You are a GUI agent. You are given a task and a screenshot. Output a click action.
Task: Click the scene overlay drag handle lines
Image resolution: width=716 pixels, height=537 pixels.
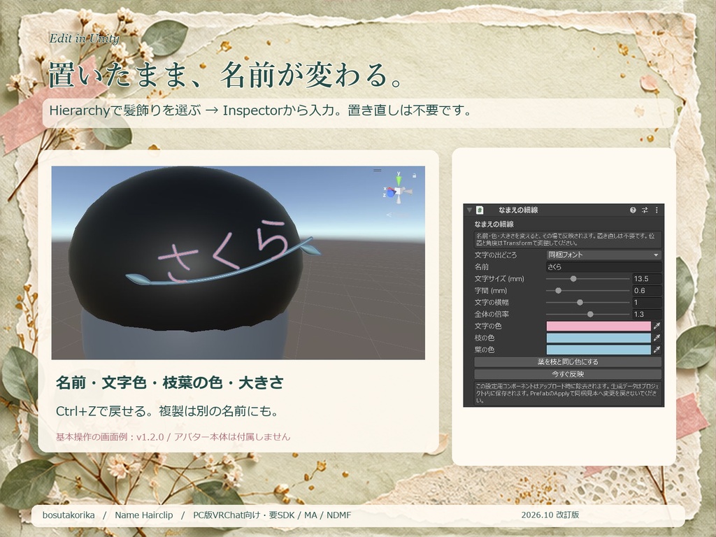[x=377, y=171]
